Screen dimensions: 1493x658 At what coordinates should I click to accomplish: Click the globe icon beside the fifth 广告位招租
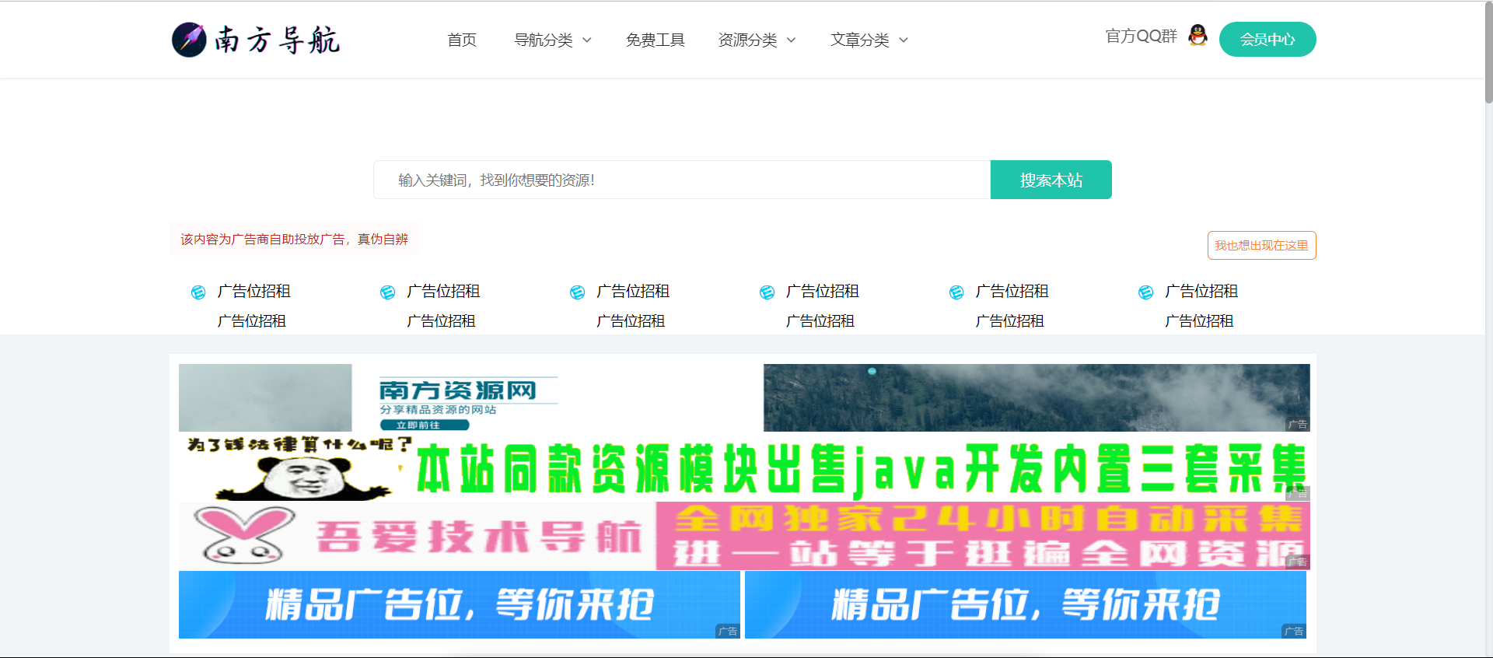pyautogui.click(x=956, y=292)
